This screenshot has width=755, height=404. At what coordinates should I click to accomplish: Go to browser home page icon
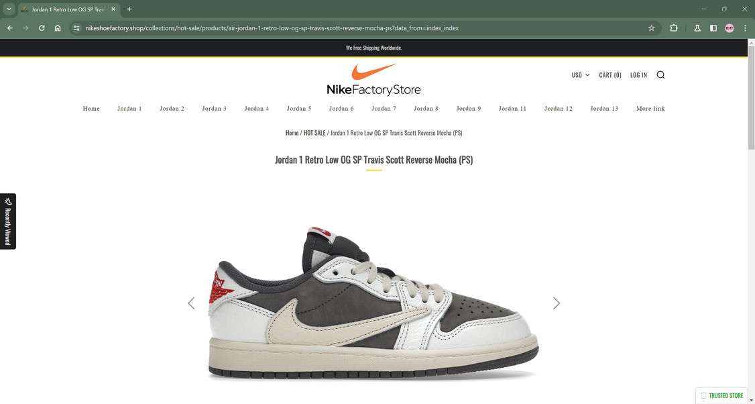(58, 28)
